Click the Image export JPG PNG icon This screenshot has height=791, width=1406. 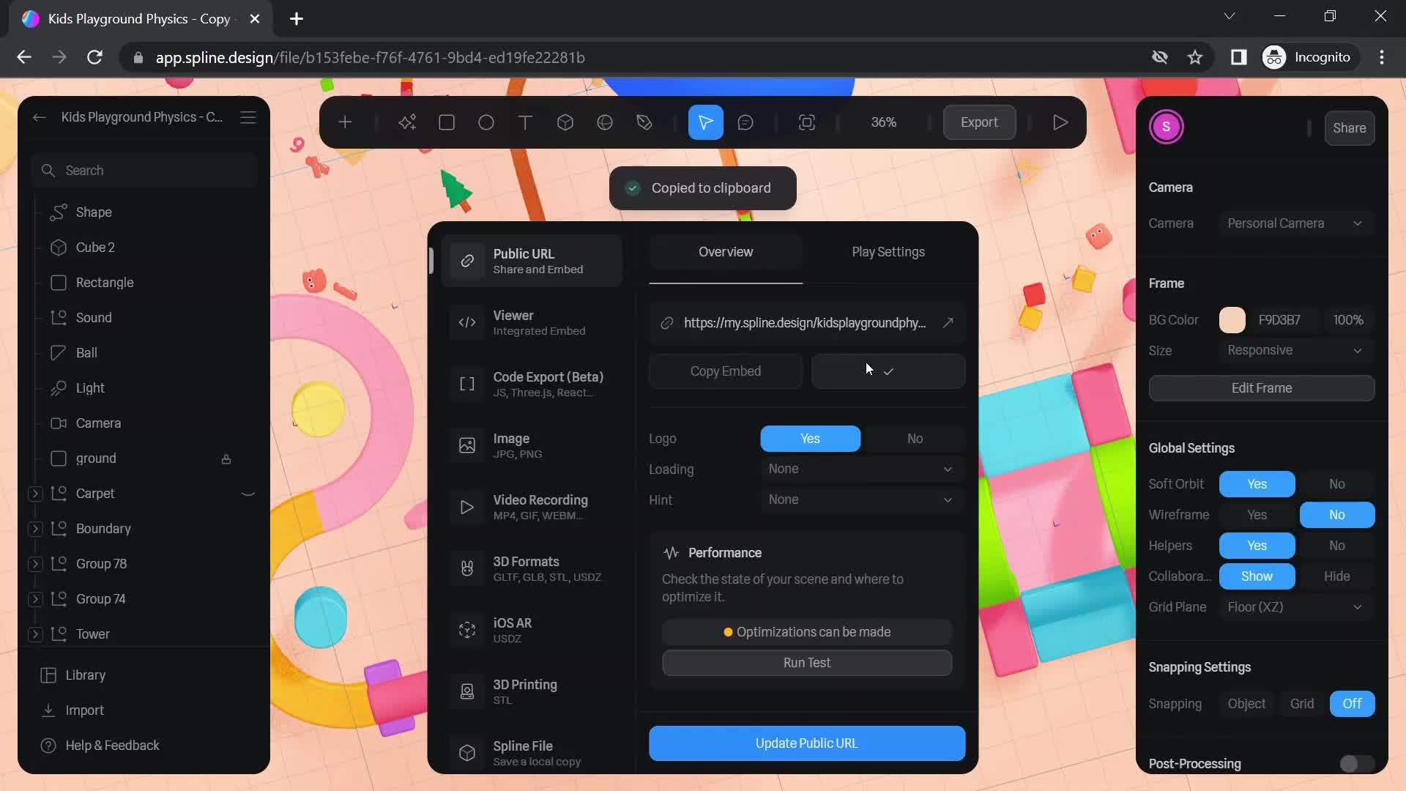click(467, 445)
